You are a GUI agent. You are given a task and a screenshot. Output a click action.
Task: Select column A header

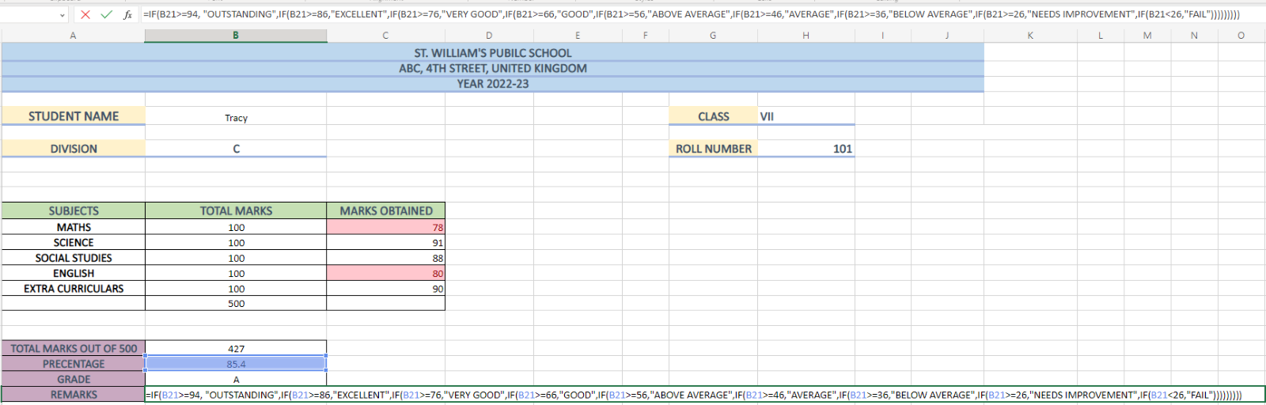pos(73,36)
